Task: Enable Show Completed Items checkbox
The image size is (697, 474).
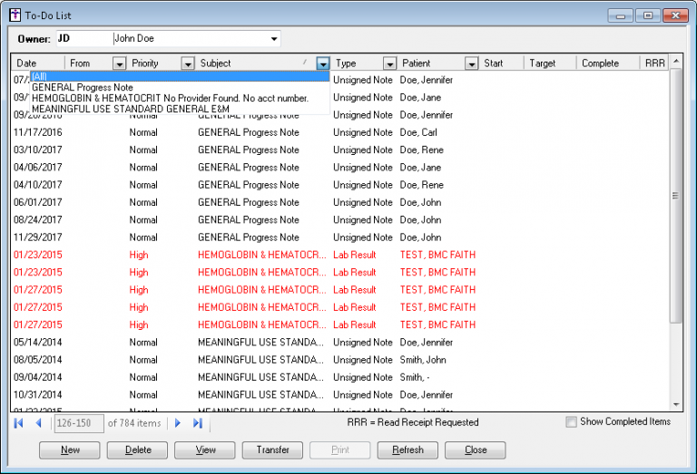Action: (x=571, y=422)
